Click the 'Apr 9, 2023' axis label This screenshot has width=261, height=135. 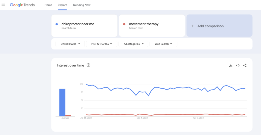coord(198,118)
